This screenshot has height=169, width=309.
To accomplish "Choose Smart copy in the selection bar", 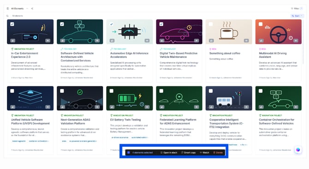I will pyautogui.click(x=188, y=153).
